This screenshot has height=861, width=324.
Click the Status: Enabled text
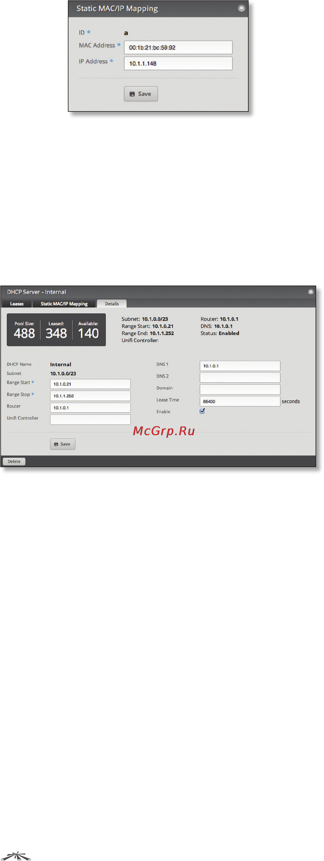pos(220,333)
